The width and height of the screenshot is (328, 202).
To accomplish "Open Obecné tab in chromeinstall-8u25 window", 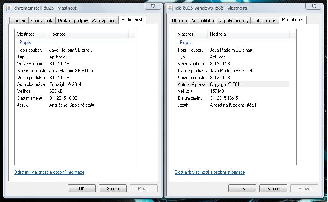I will pyautogui.click(x=19, y=21).
